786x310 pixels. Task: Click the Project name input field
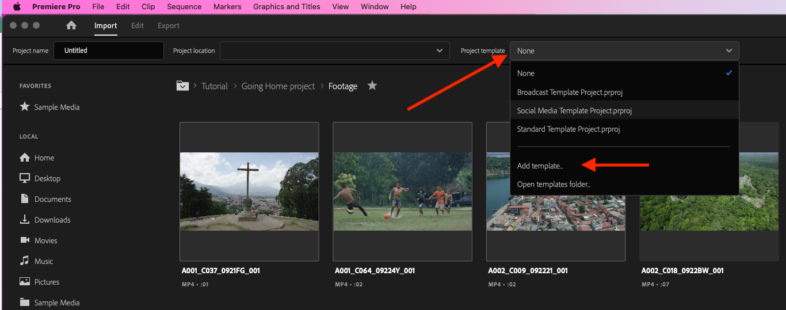pyautogui.click(x=109, y=51)
